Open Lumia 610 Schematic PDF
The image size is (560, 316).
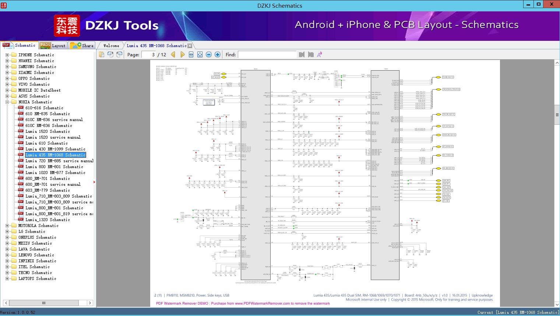(x=46, y=143)
